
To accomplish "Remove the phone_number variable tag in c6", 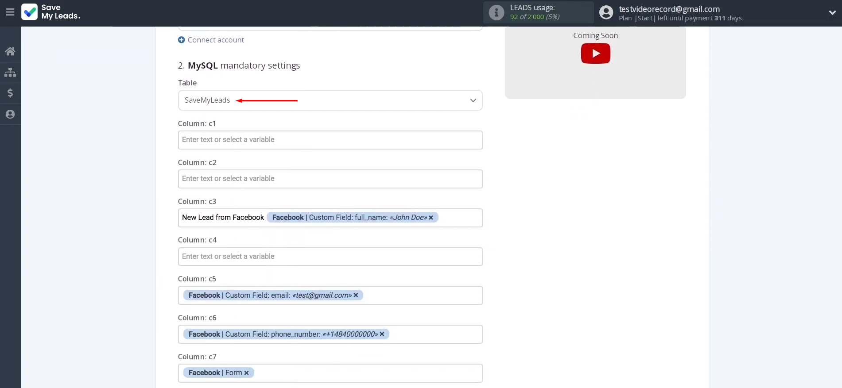I will (x=382, y=334).
